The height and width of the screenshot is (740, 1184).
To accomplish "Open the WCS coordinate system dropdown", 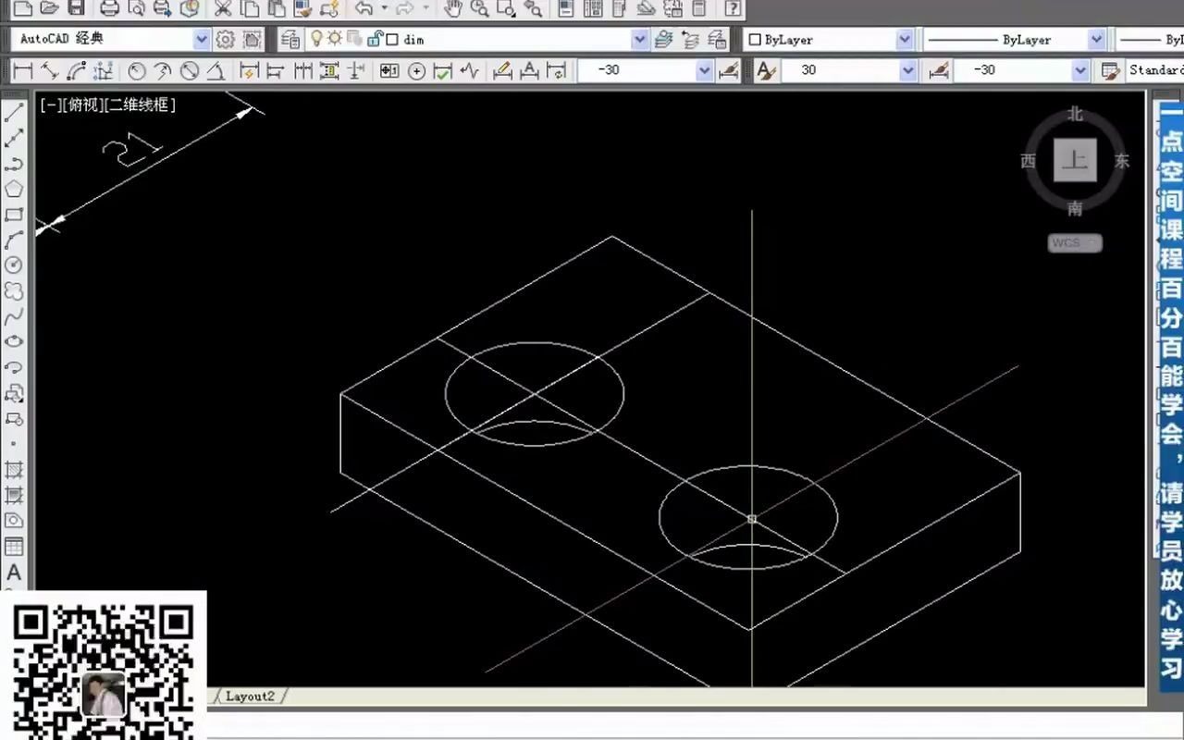I will point(1075,243).
